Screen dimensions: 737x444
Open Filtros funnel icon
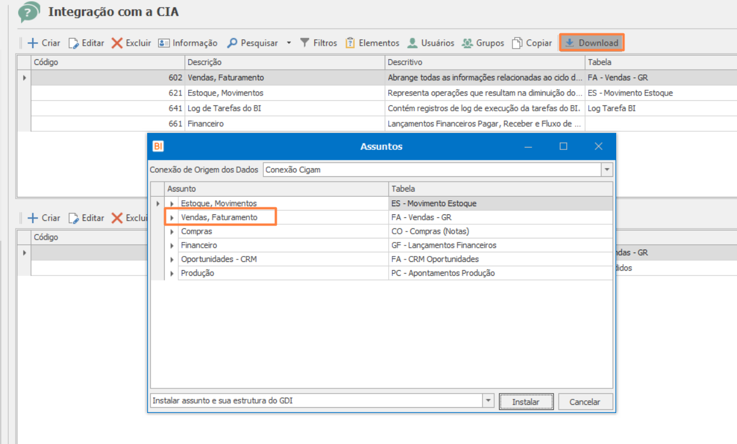point(305,43)
